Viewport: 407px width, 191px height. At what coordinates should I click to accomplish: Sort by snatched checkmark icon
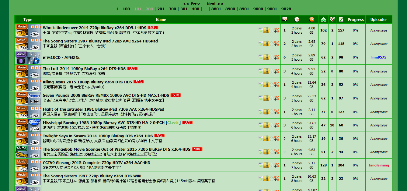pyautogui.click(x=341, y=19)
